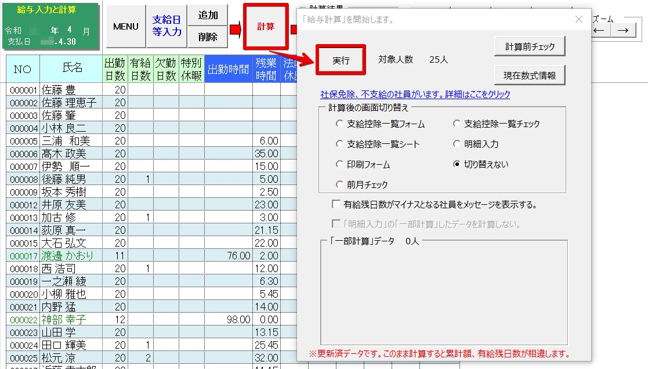The height and width of the screenshot is (369, 648).
Task: Open the MENU button
Action: [x=125, y=27]
